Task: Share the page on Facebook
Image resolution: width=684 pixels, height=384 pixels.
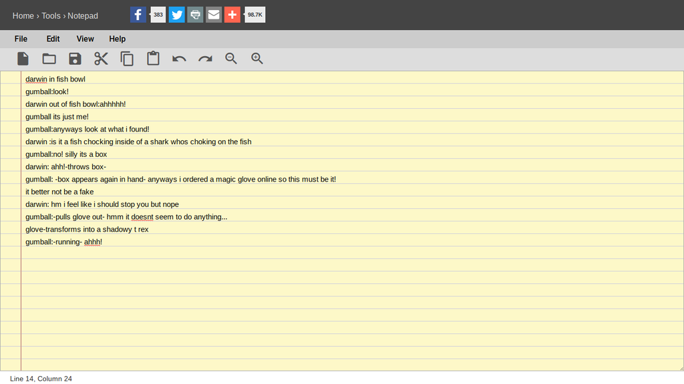Action: click(138, 15)
